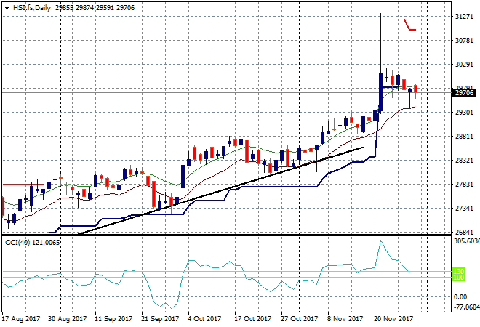This screenshot has width=480, height=327.
Task: Select the current price tag 29706
Action: tap(464, 92)
